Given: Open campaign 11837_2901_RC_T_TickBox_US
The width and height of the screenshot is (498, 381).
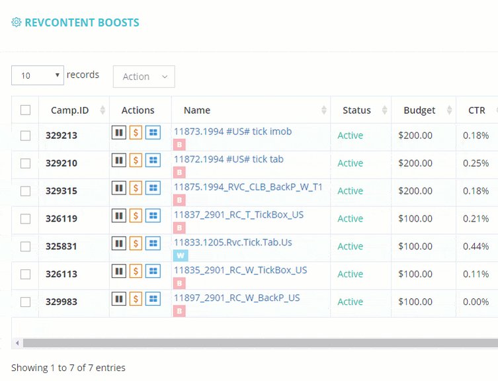Looking at the screenshot, I should pyautogui.click(x=239, y=214).
